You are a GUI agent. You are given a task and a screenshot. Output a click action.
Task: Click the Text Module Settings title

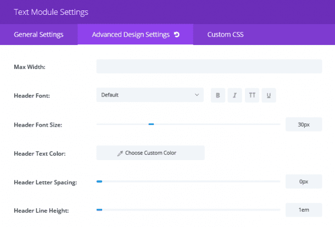[x=51, y=12]
